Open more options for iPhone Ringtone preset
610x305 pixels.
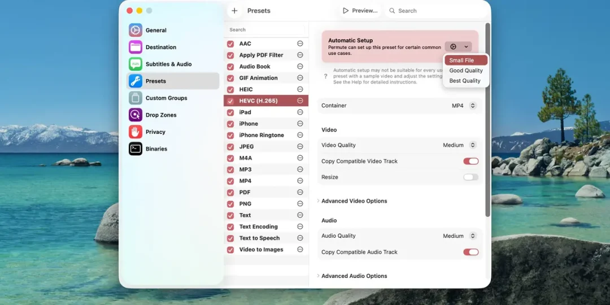click(300, 135)
